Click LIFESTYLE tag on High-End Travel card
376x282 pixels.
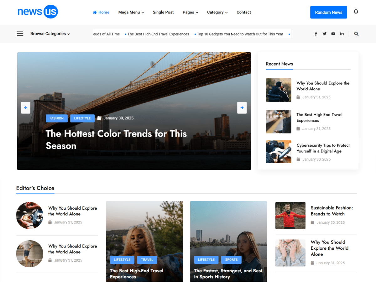pyautogui.click(x=122, y=260)
